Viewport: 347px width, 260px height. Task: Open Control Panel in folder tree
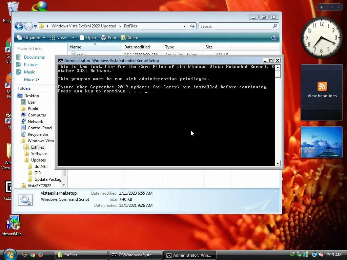pyautogui.click(x=40, y=128)
